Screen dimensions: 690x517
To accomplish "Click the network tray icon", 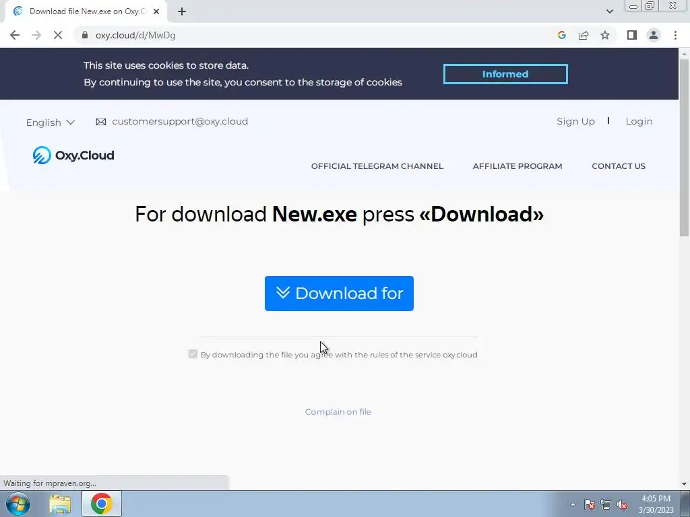I will click(x=606, y=504).
